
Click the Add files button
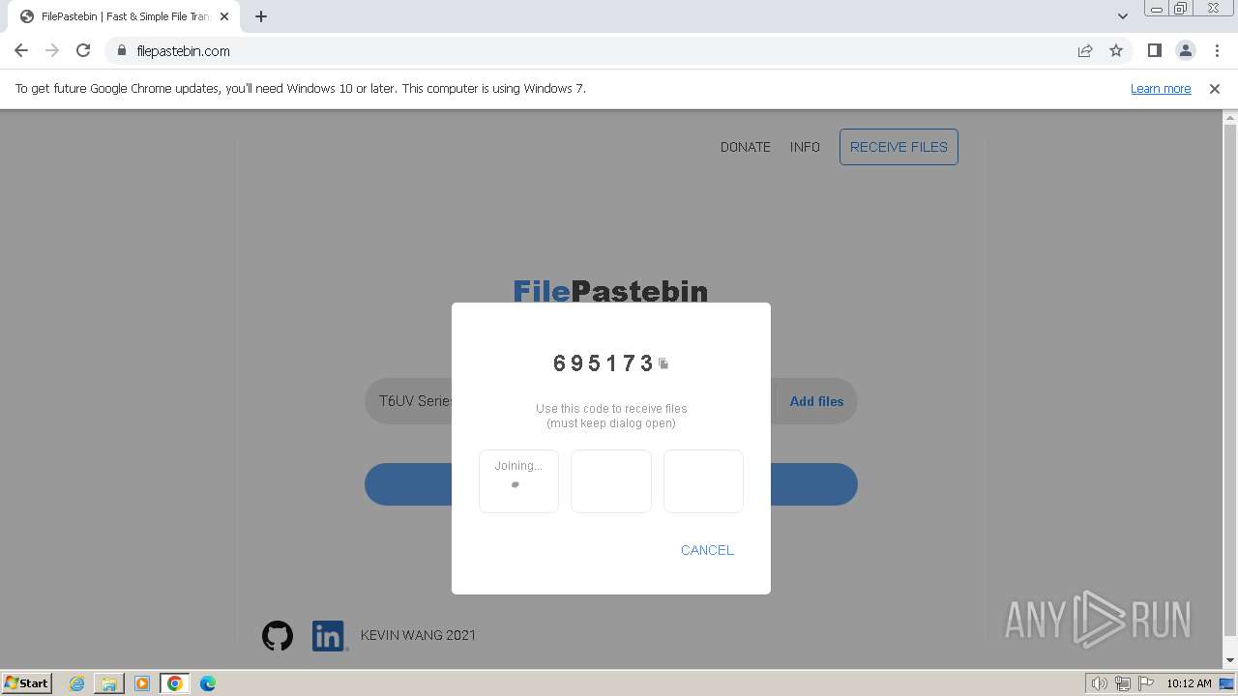pyautogui.click(x=816, y=401)
